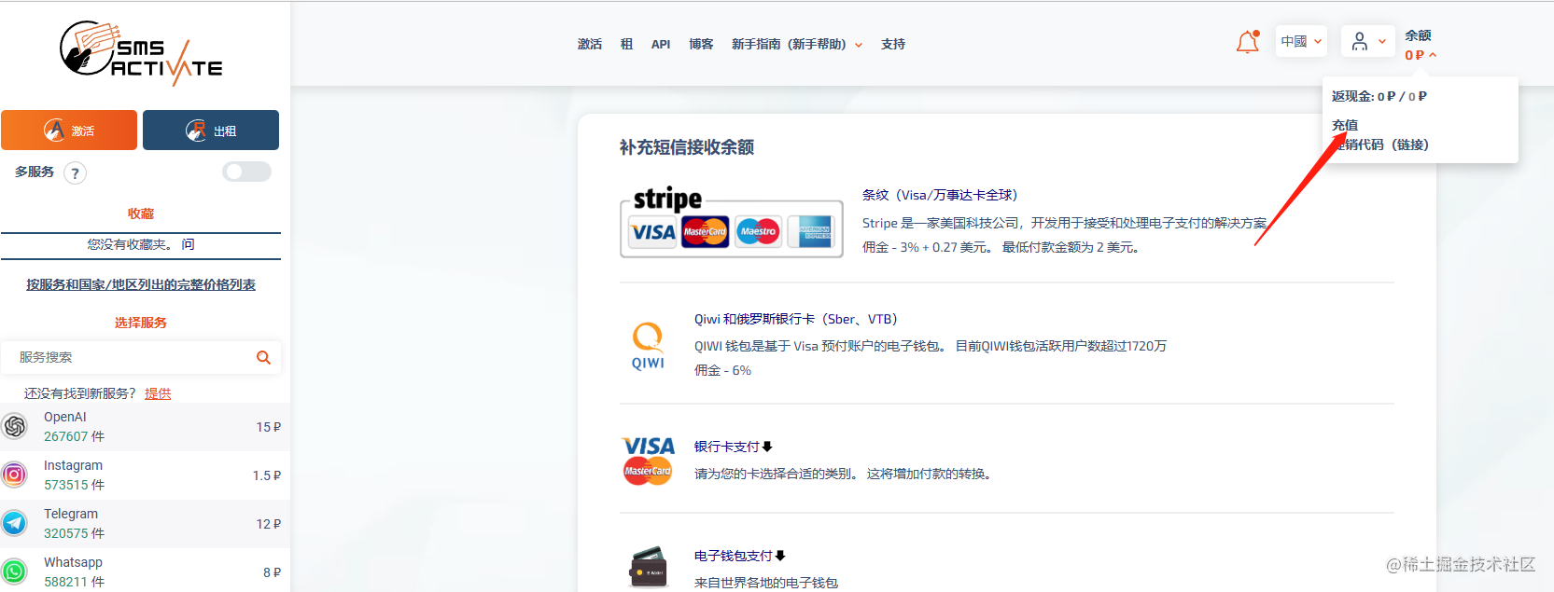Click Whatsapp price 8 ₽
Image resolution: width=1554 pixels, height=592 pixels.
click(272, 572)
